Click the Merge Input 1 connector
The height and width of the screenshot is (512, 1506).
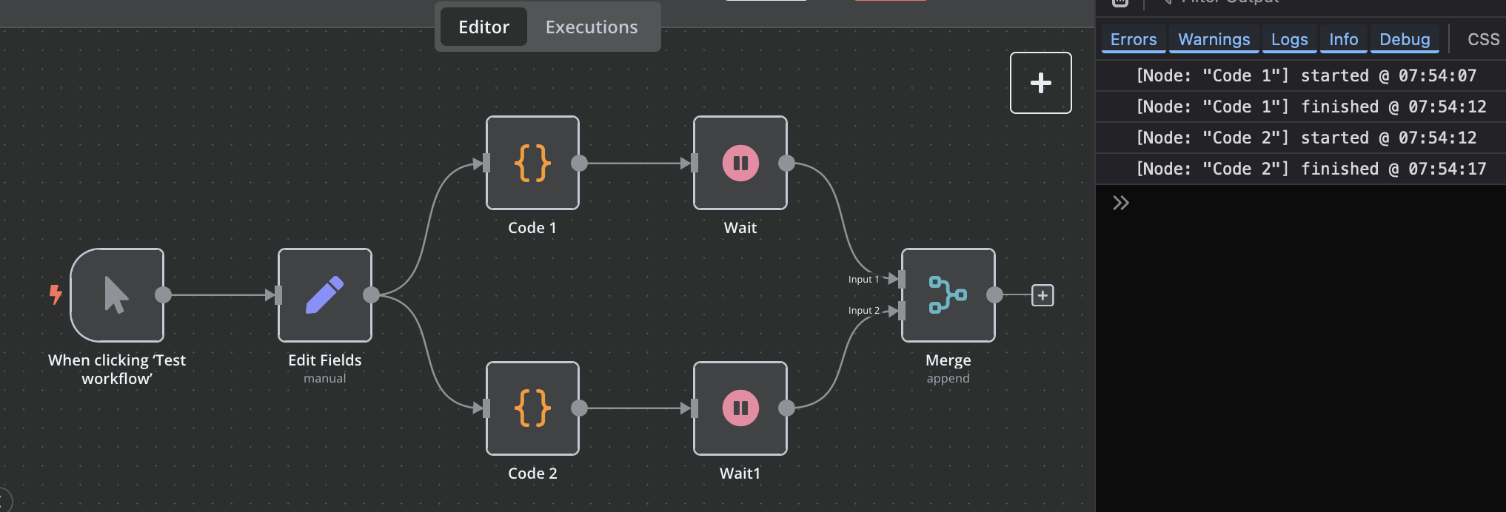[902, 279]
